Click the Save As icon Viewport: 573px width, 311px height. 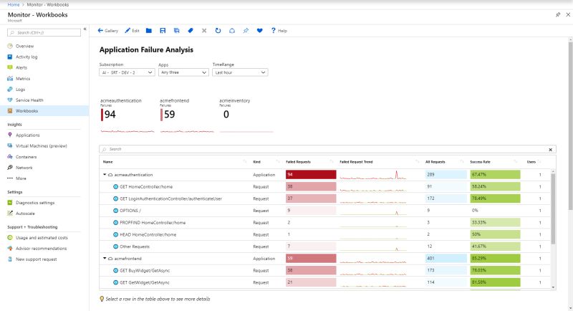(x=176, y=31)
